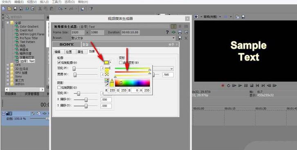Open the 工具(T) menu

pos(56,2)
